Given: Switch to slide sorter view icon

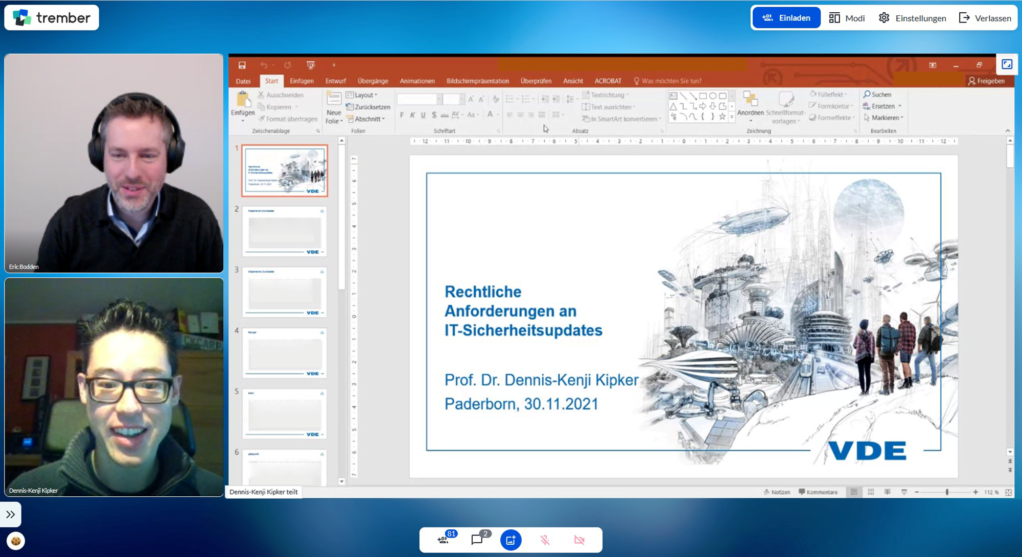Looking at the screenshot, I should tap(871, 492).
